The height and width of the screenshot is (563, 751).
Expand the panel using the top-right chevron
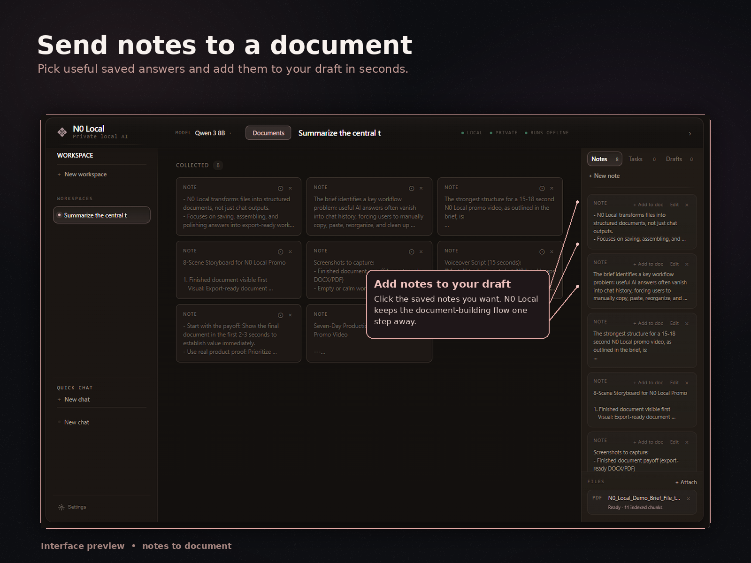click(x=690, y=134)
